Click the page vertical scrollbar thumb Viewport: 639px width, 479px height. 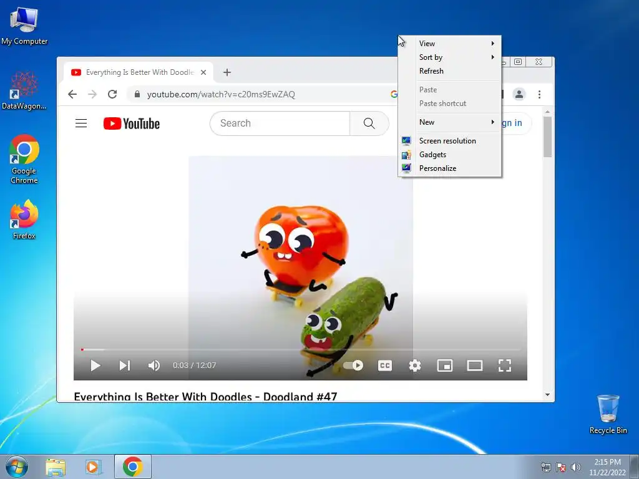click(x=547, y=137)
